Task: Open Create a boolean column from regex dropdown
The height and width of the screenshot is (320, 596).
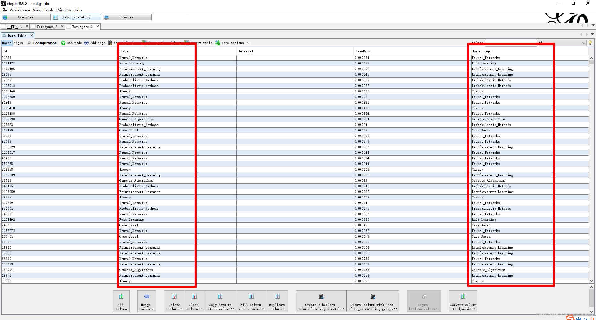Action: click(x=321, y=301)
